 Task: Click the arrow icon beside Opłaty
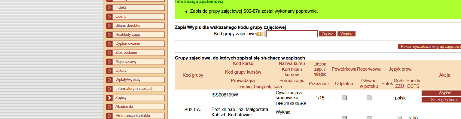[x=109, y=71]
